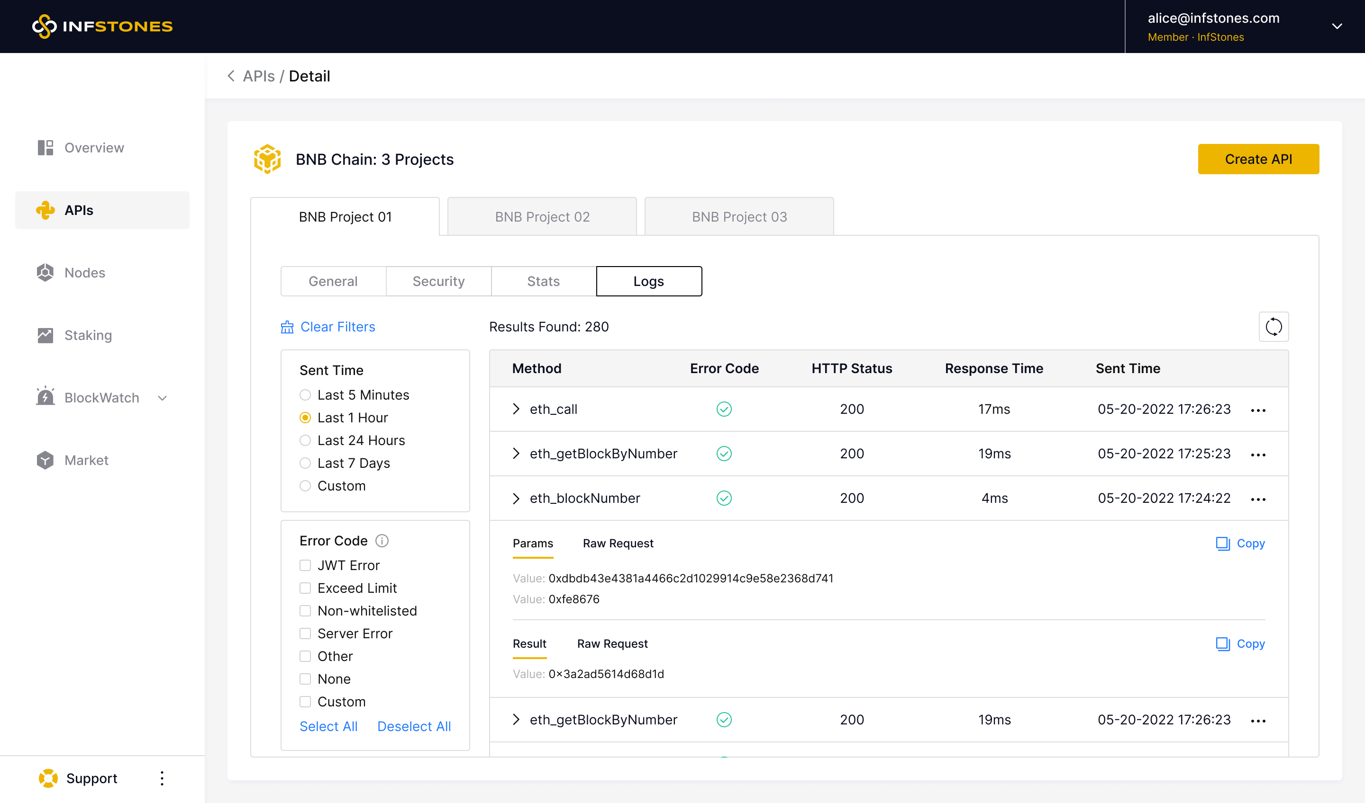Open the Stats tab
The image size is (1365, 803).
point(543,281)
